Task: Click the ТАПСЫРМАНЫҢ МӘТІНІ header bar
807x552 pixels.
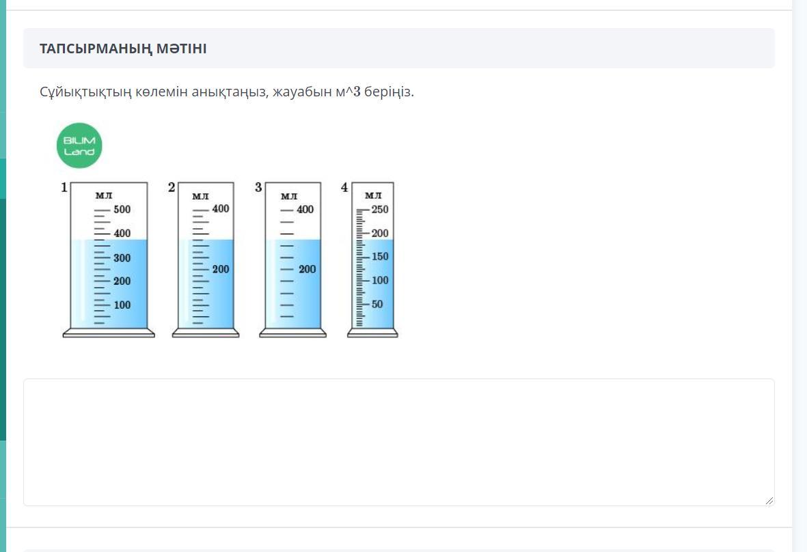Action: coord(398,49)
